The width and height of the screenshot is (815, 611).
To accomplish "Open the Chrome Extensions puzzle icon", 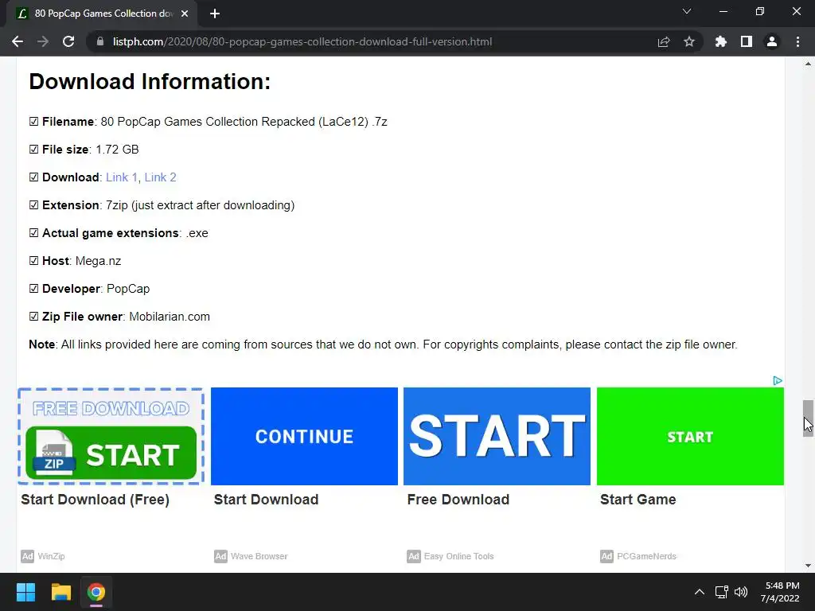I will coord(720,41).
